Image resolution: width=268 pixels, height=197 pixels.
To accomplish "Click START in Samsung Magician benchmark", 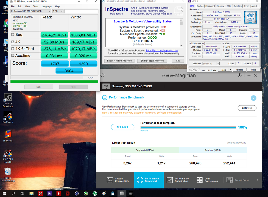I will [x=122, y=127].
